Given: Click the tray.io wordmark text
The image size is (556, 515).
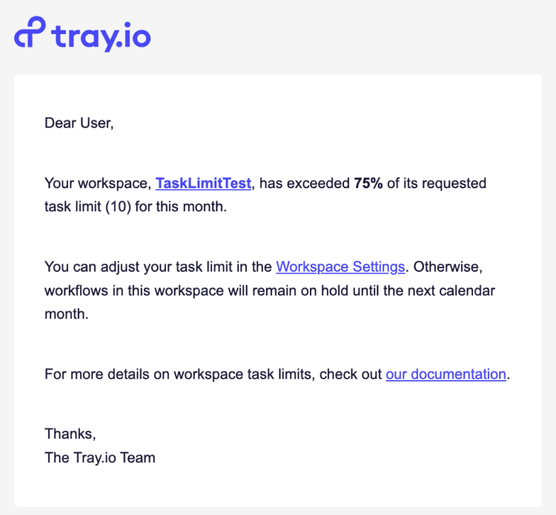Looking at the screenshot, I should [x=102, y=36].
